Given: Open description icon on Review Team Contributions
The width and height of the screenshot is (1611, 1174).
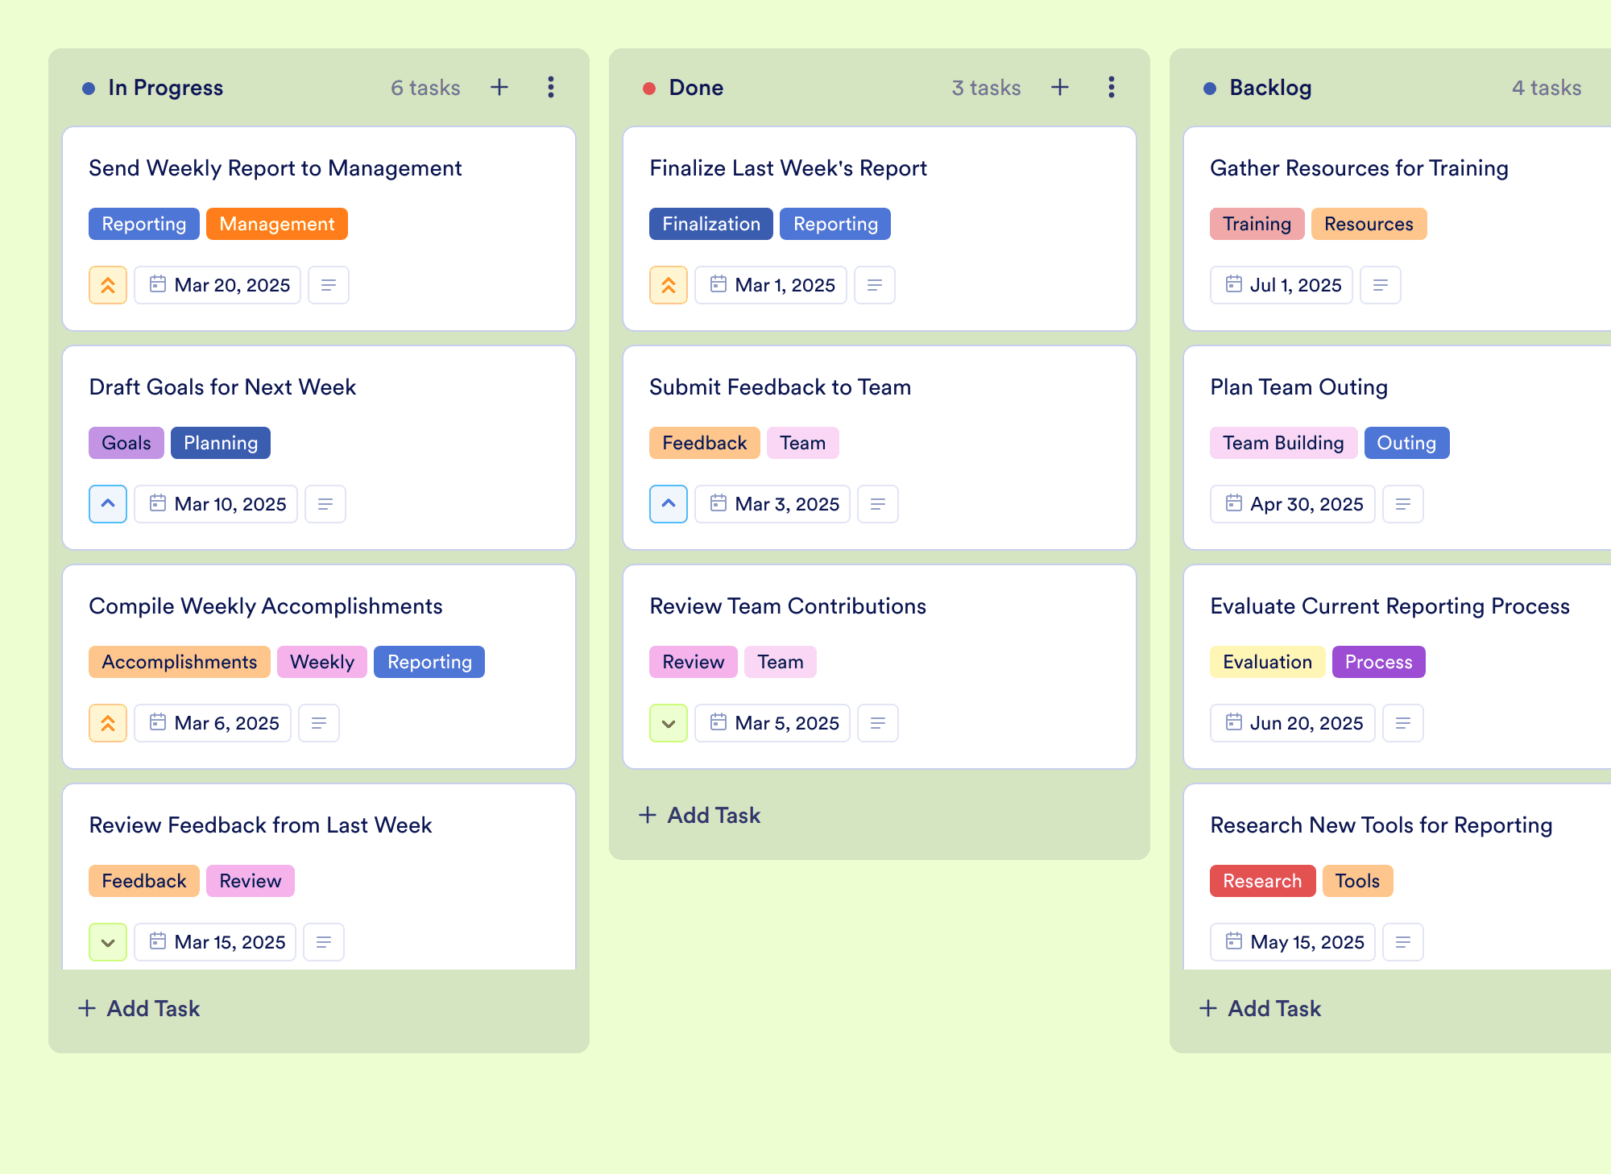Looking at the screenshot, I should 877,723.
